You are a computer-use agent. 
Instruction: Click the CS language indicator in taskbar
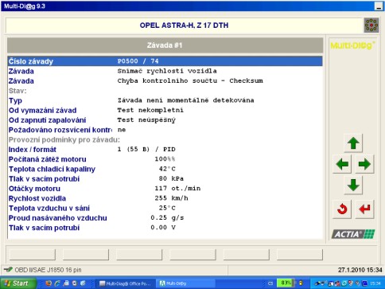(x=270, y=283)
